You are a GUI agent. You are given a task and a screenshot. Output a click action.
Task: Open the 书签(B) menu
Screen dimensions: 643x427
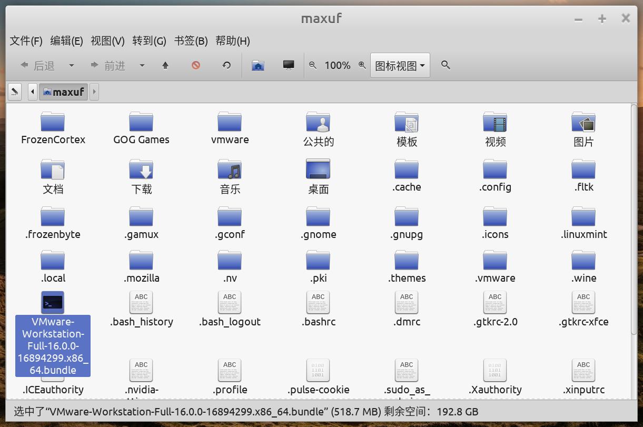191,41
